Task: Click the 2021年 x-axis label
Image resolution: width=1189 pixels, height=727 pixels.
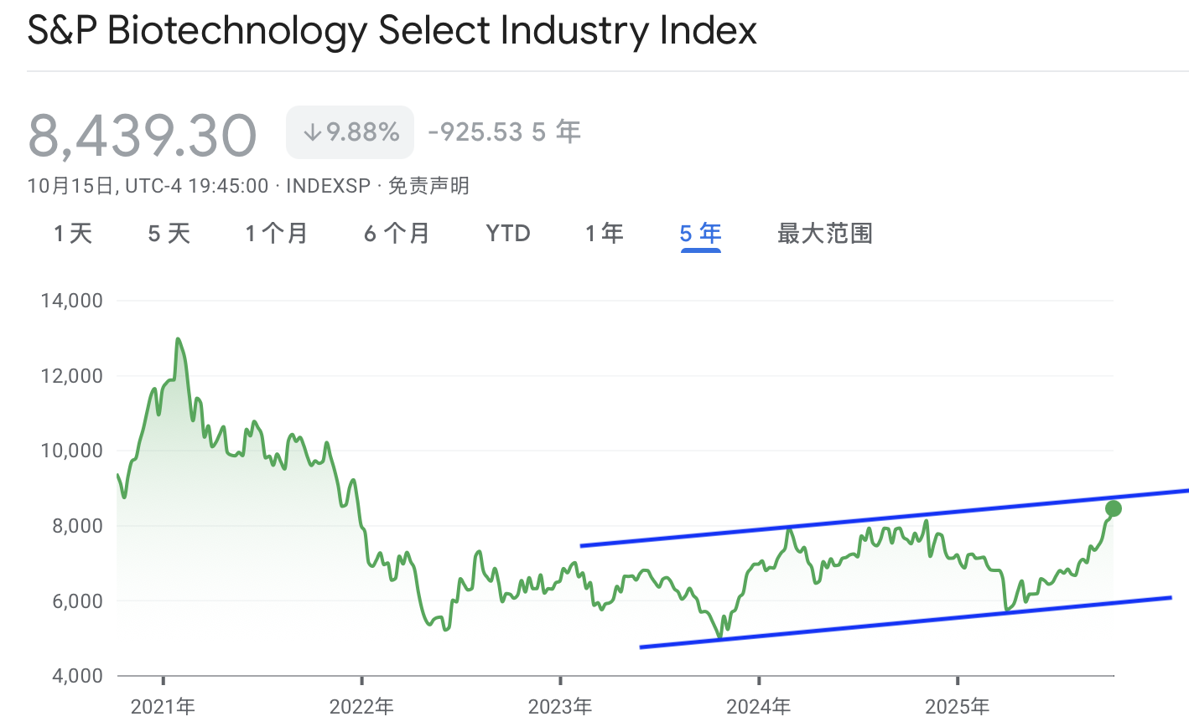Action: click(164, 706)
